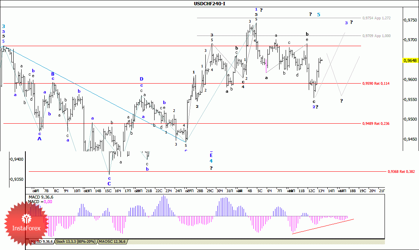This screenshot has width=419, height=250.
Task: Click the 0,9600 price axis value
Action: click(x=411, y=79)
